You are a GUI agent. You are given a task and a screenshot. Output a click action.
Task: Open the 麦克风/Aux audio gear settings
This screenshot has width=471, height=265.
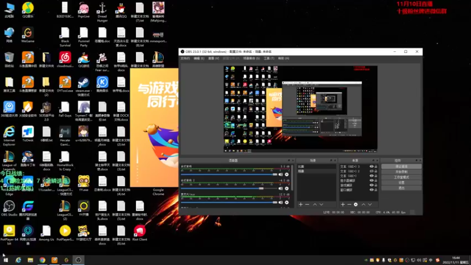(287, 203)
